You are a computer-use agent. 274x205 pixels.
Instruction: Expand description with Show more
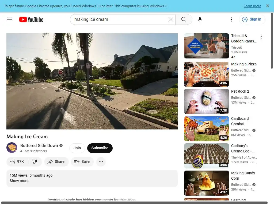point(19,181)
